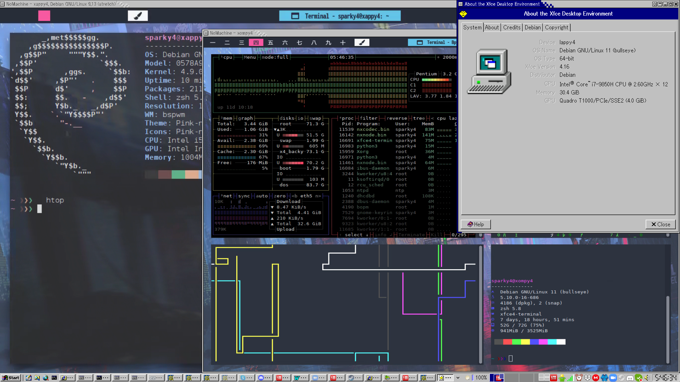680x382 pixels.
Task: Select the highlighted workspace 四 in xompy4 bar
Action: pos(256,42)
